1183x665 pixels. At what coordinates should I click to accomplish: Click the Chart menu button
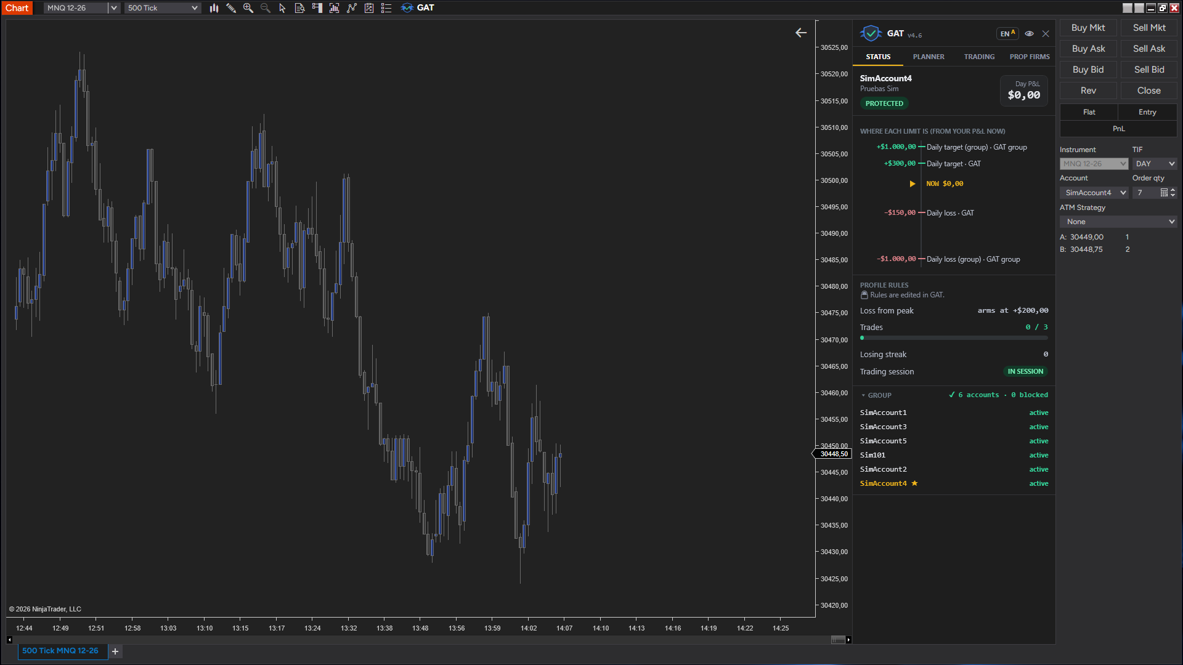(x=17, y=8)
